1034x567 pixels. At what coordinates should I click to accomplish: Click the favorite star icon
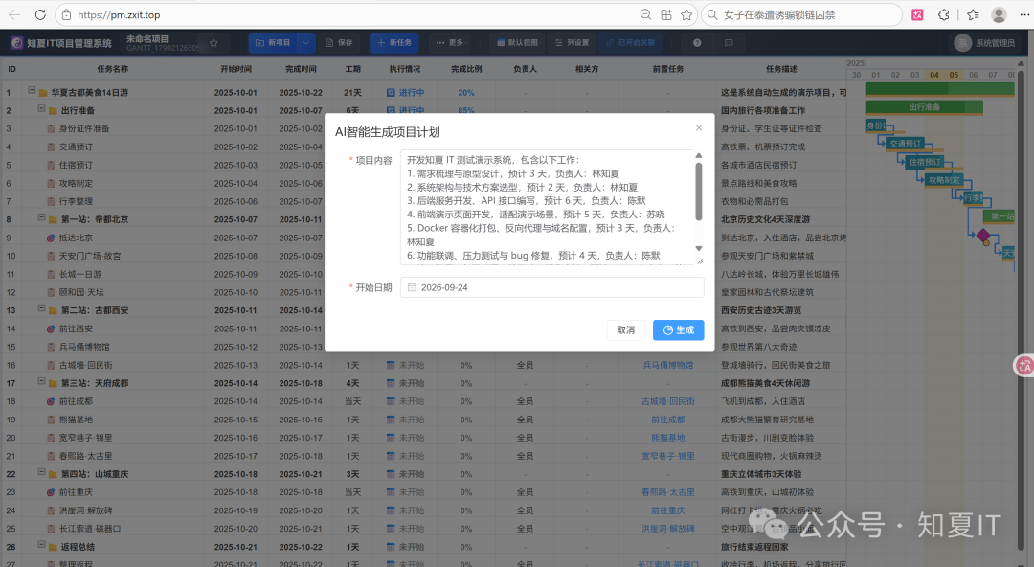tap(214, 43)
